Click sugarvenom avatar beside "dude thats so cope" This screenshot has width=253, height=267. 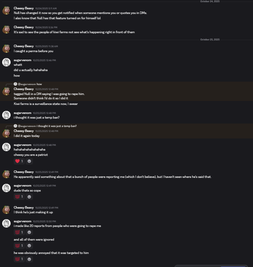[x=7, y=188]
